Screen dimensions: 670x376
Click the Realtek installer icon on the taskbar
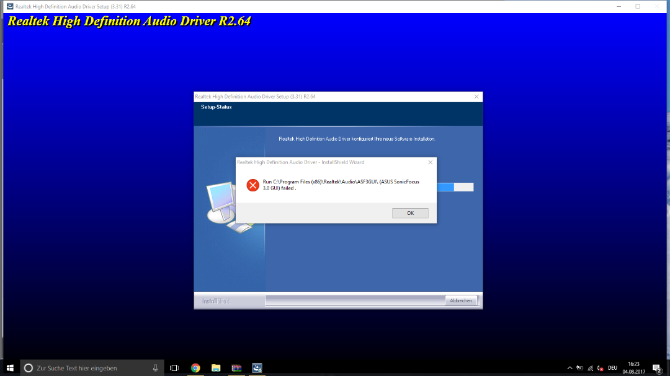coord(257,368)
